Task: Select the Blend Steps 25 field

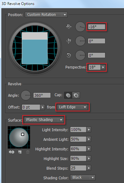Action: pos(78,168)
